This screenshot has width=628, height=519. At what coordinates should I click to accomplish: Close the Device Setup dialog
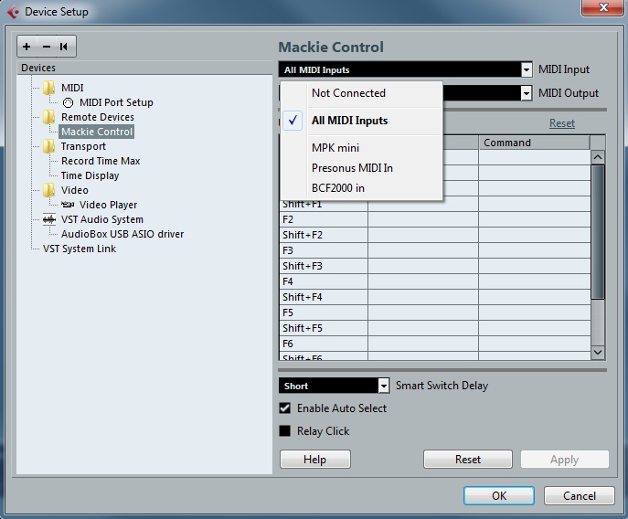point(603,7)
